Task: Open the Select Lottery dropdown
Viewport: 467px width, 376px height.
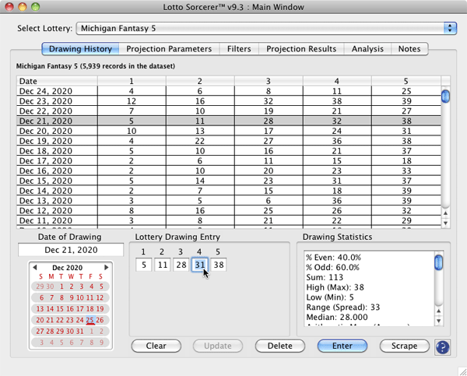Action: tap(266, 28)
